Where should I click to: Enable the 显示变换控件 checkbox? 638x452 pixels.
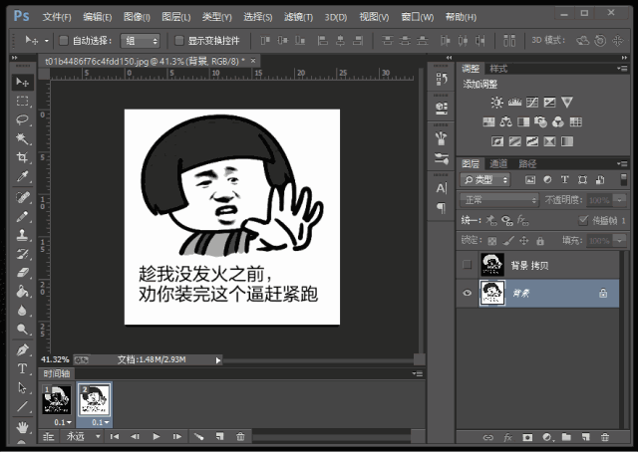coord(179,41)
